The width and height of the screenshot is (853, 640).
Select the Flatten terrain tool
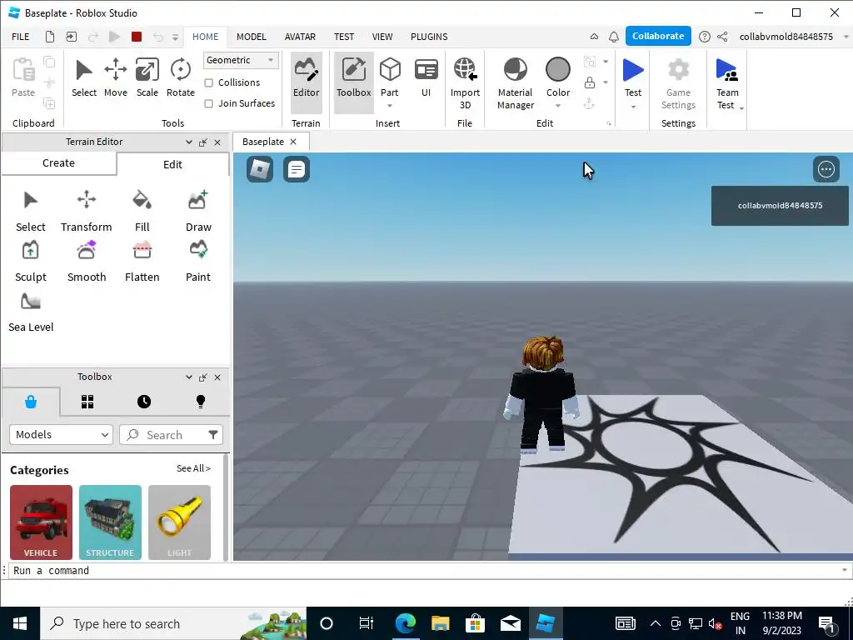pyautogui.click(x=142, y=261)
